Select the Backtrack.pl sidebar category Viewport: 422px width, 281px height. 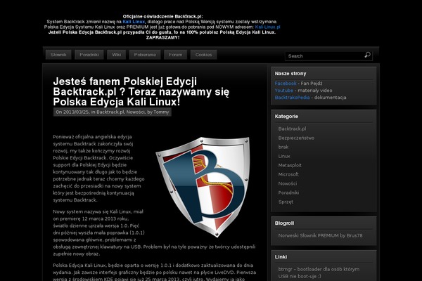point(292,129)
